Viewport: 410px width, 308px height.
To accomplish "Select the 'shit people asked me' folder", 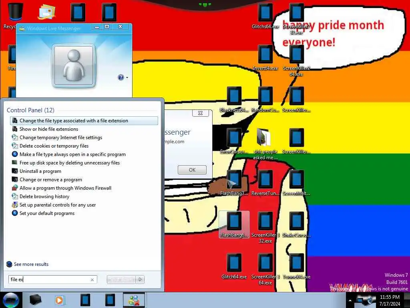I will click(265, 144).
